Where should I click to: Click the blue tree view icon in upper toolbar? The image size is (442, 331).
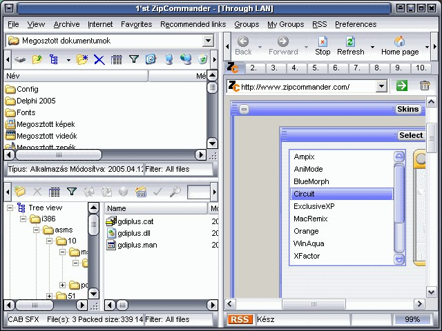(x=54, y=59)
